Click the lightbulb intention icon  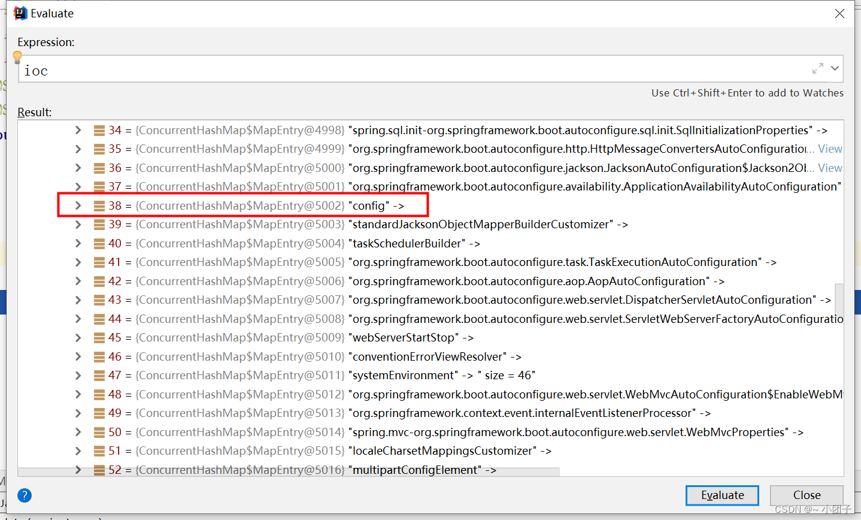click(17, 58)
